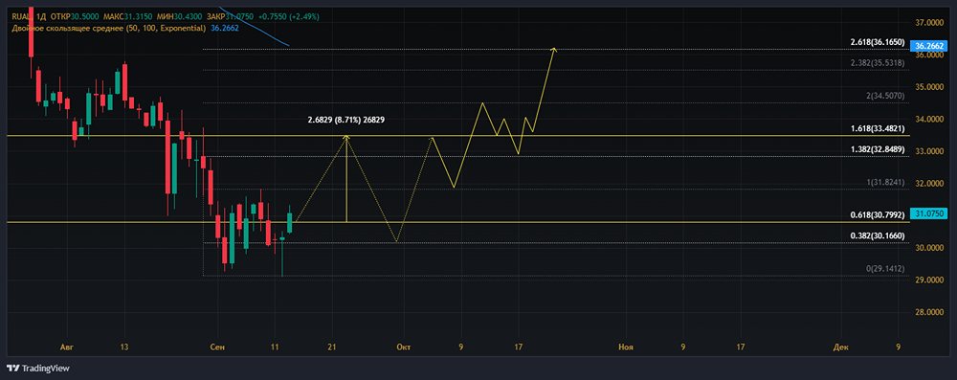Click the 21 date label on time axis

[332, 347]
